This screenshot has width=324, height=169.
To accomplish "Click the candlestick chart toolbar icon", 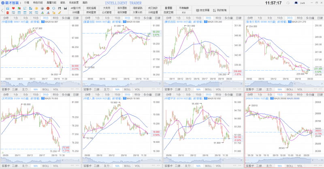I will [19, 8].
